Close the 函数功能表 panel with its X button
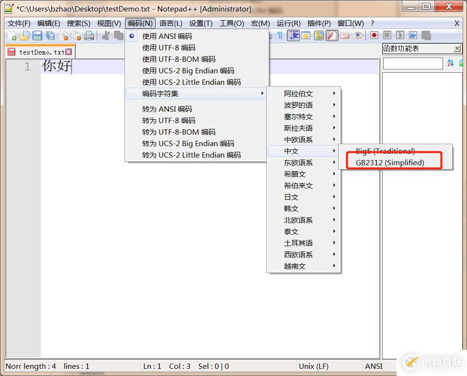 click(456, 48)
